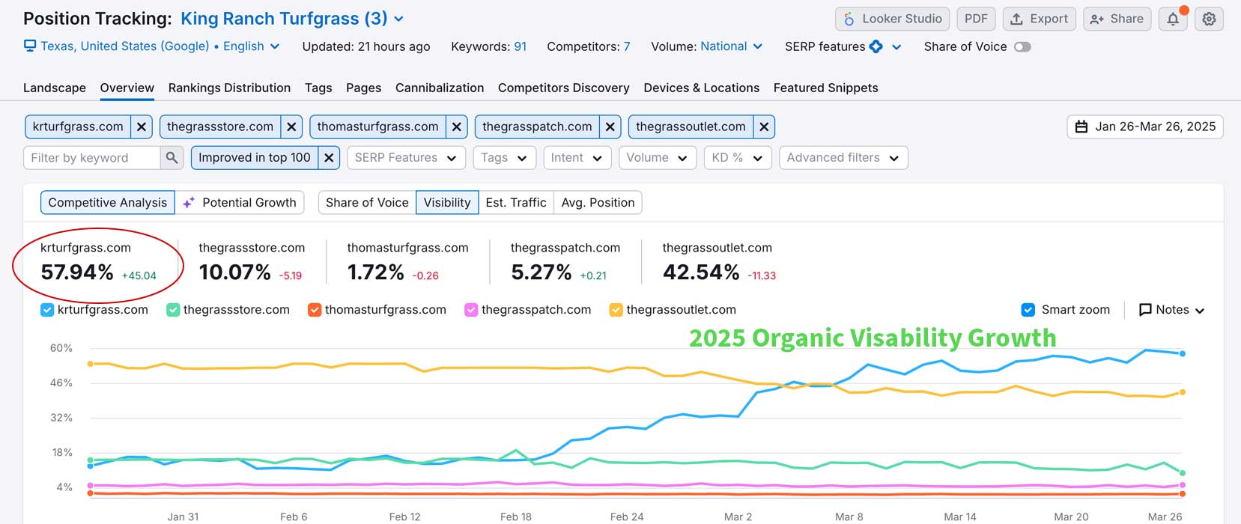The height and width of the screenshot is (524, 1241).
Task: Click the Notes speech bubble icon
Action: click(x=1145, y=310)
